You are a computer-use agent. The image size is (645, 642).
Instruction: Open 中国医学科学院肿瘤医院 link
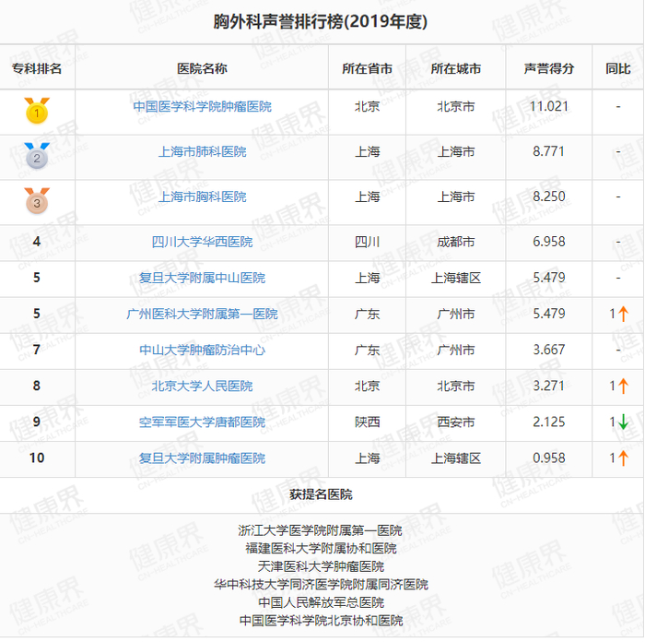202,107
